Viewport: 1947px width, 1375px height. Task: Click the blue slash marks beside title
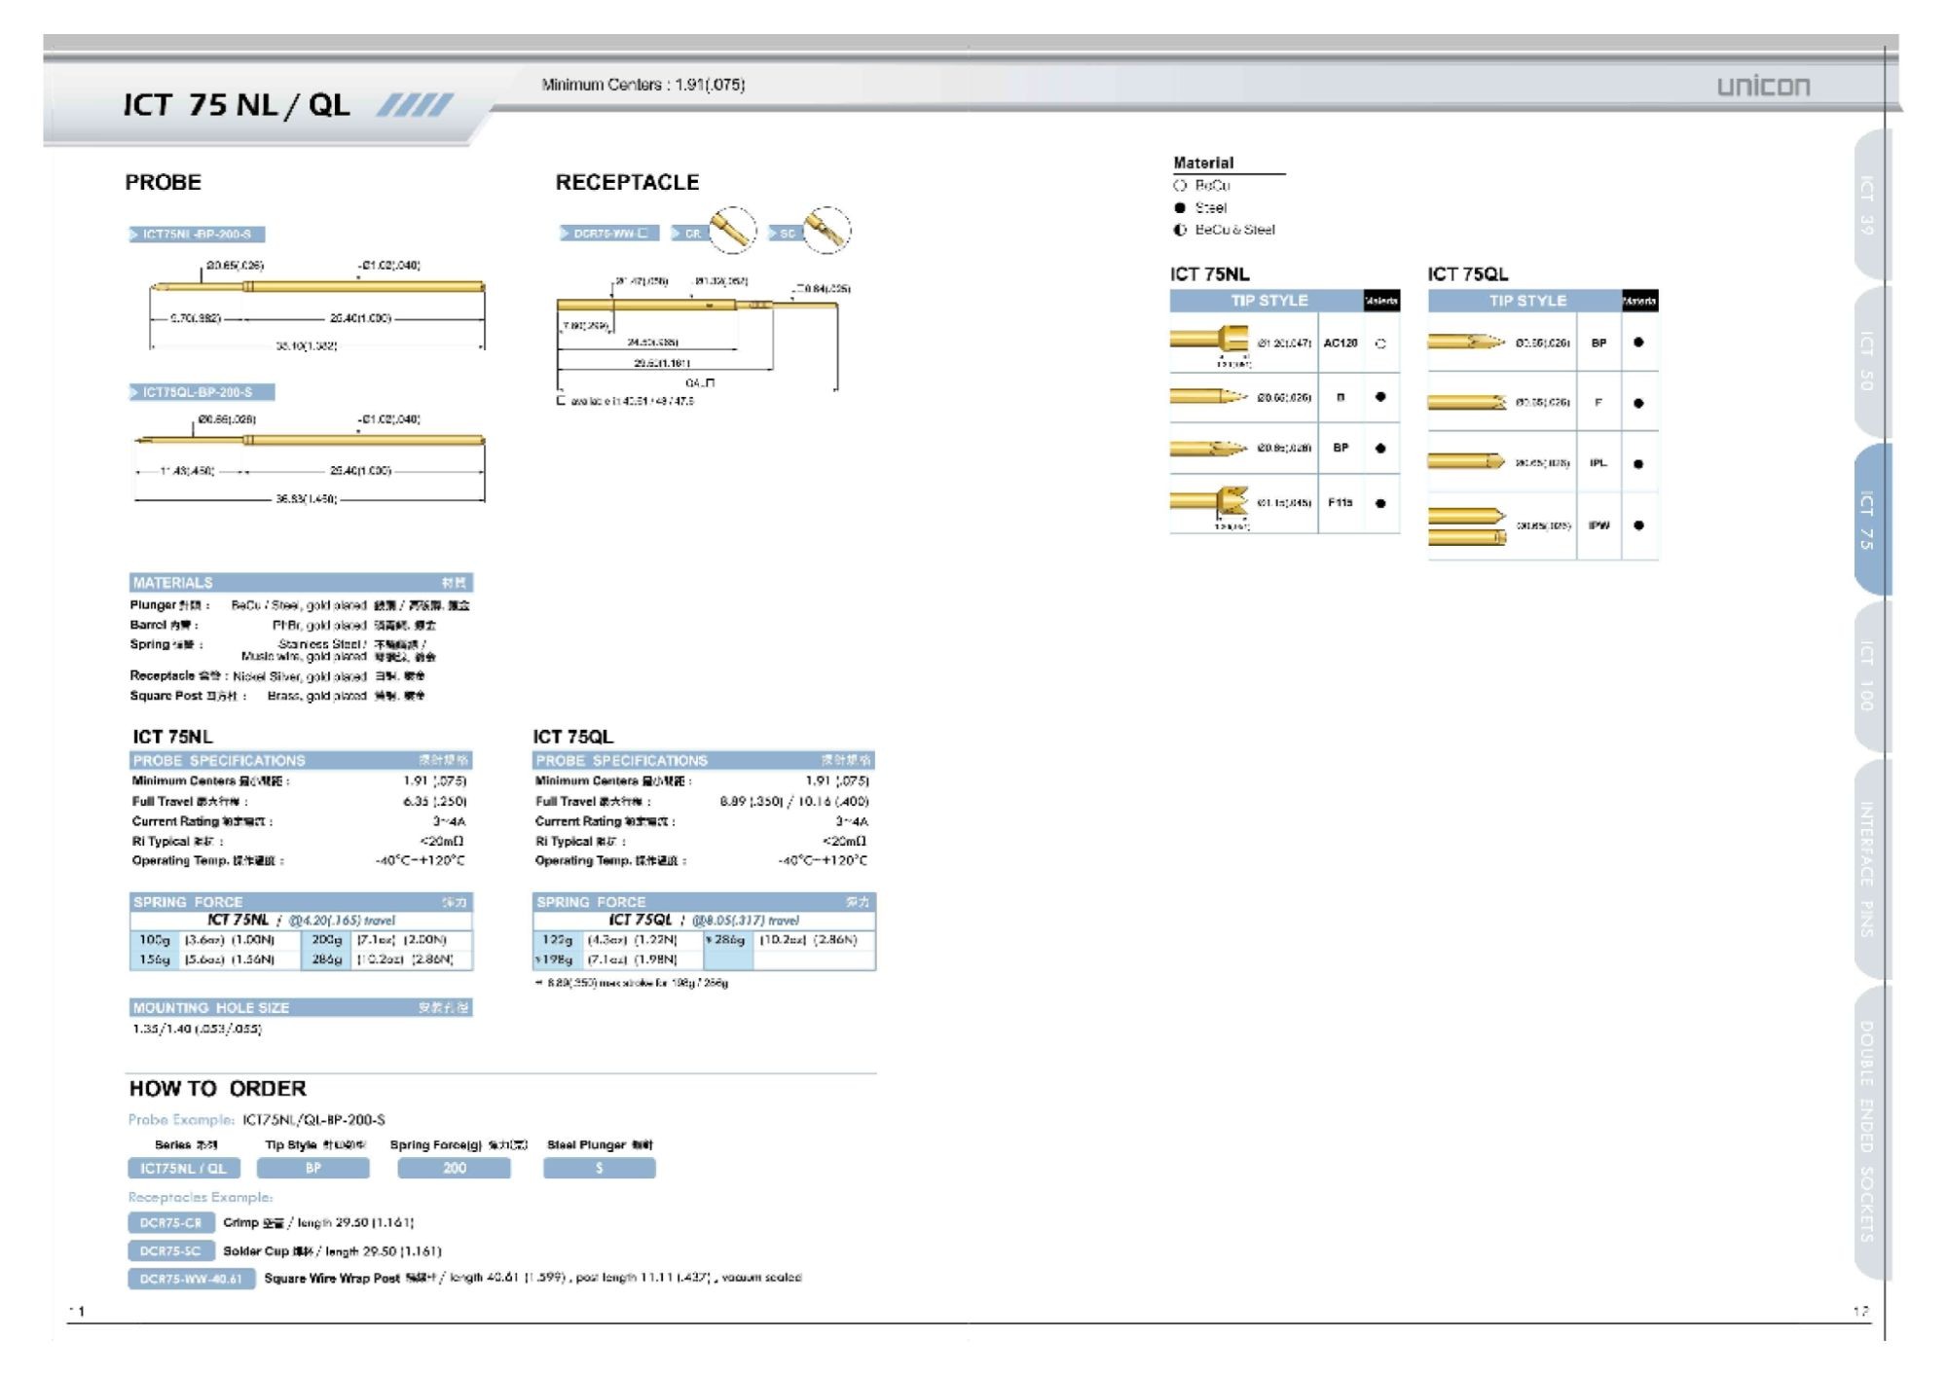[x=415, y=105]
